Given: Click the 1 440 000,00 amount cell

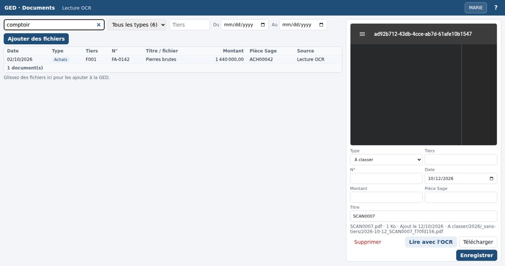Looking at the screenshot, I should pyautogui.click(x=230, y=59).
